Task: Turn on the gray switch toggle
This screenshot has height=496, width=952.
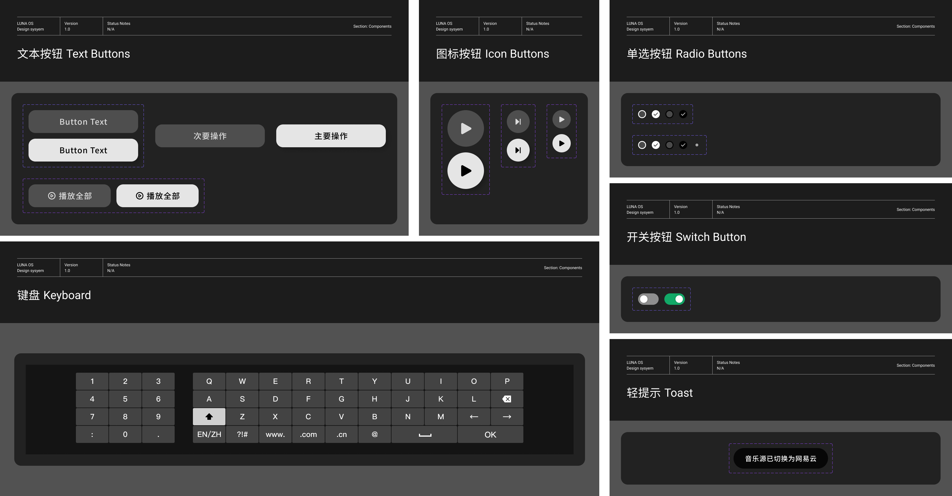Action: 648,299
